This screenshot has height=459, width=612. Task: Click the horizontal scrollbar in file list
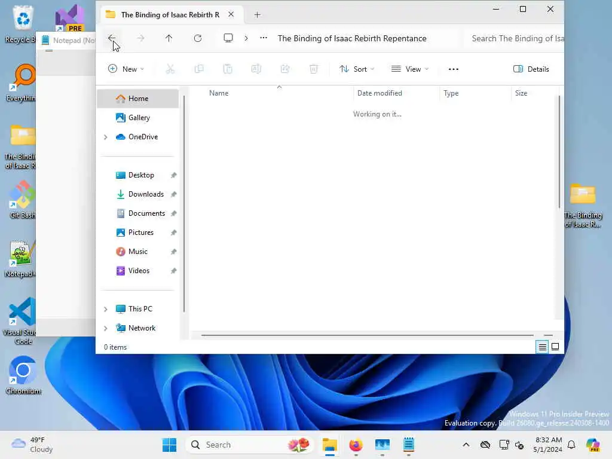click(x=368, y=335)
